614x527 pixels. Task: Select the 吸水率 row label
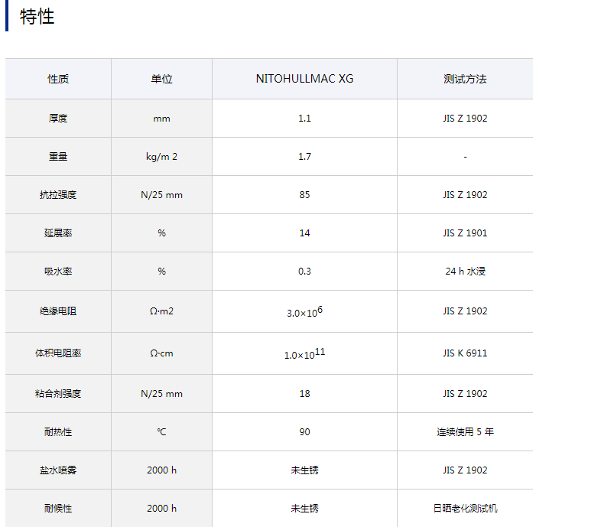tap(58, 272)
